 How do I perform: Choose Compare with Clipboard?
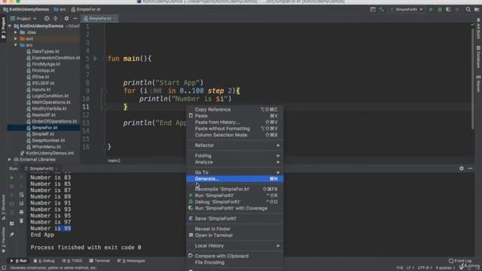235,256
